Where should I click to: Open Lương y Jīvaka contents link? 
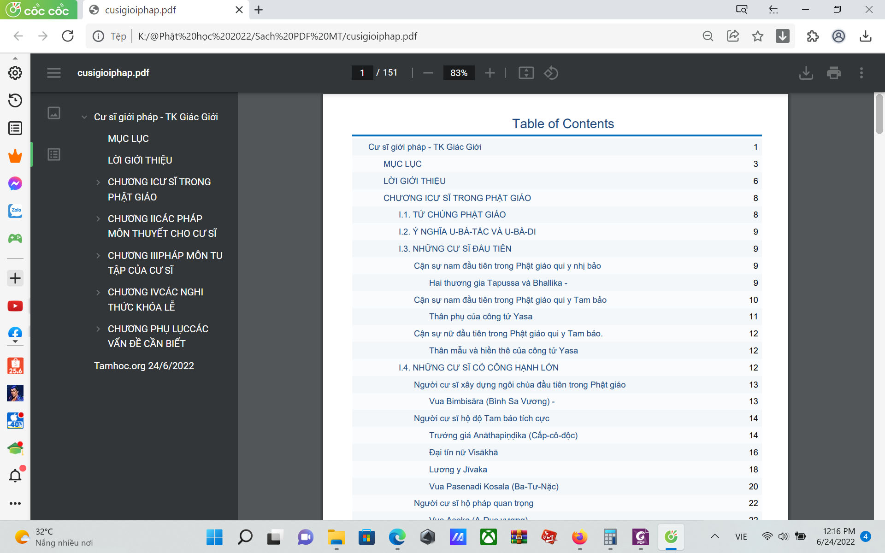click(458, 470)
